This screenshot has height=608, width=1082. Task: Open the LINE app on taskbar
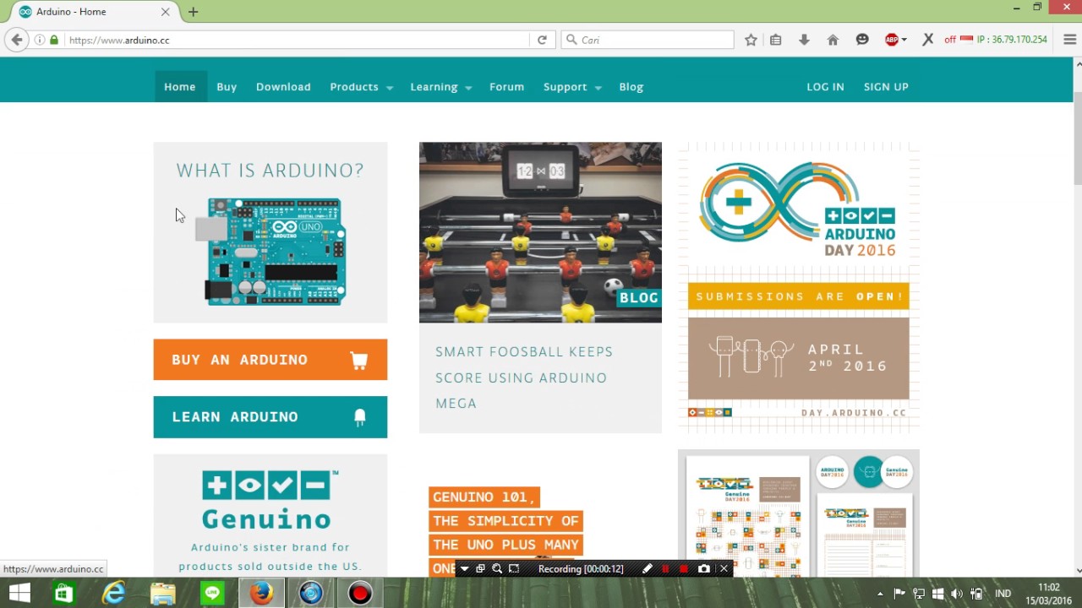pos(212,594)
